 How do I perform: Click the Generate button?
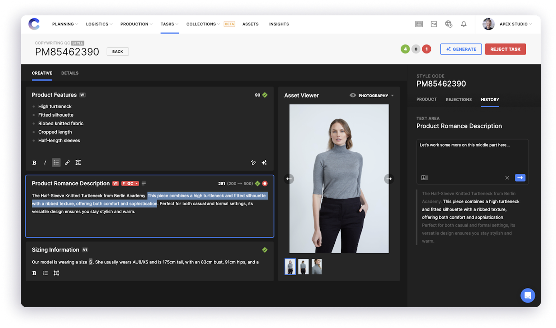[461, 49]
